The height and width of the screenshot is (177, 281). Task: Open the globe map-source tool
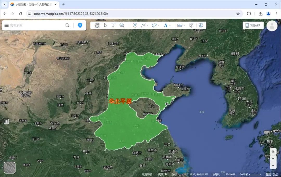tap(201, 25)
